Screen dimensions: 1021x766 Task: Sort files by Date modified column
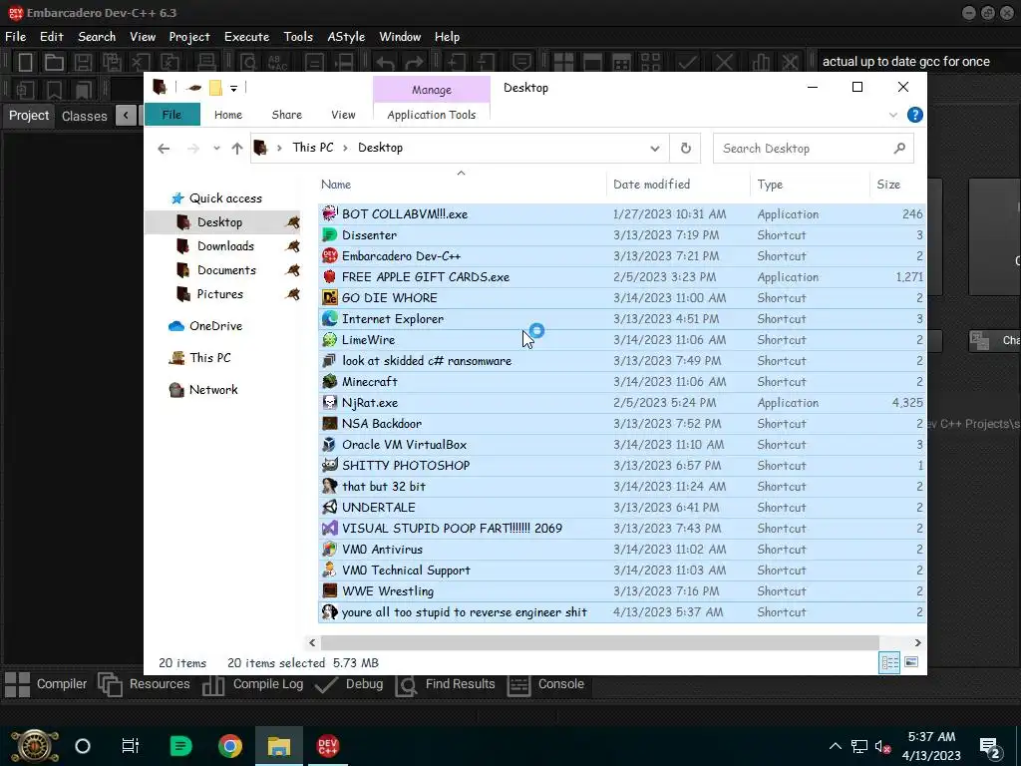652,185
